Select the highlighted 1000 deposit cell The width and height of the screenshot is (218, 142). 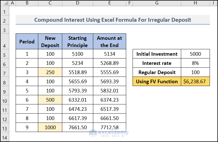tap(50, 128)
